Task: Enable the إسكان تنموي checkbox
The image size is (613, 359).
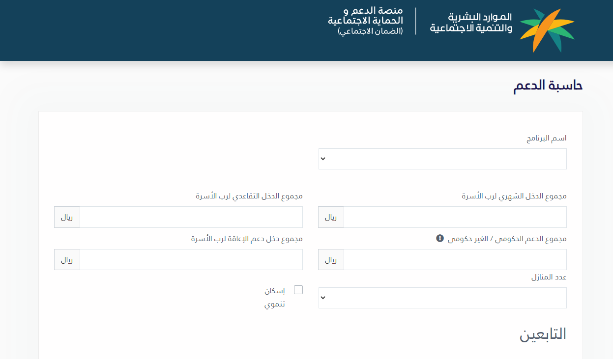Action: (298, 290)
